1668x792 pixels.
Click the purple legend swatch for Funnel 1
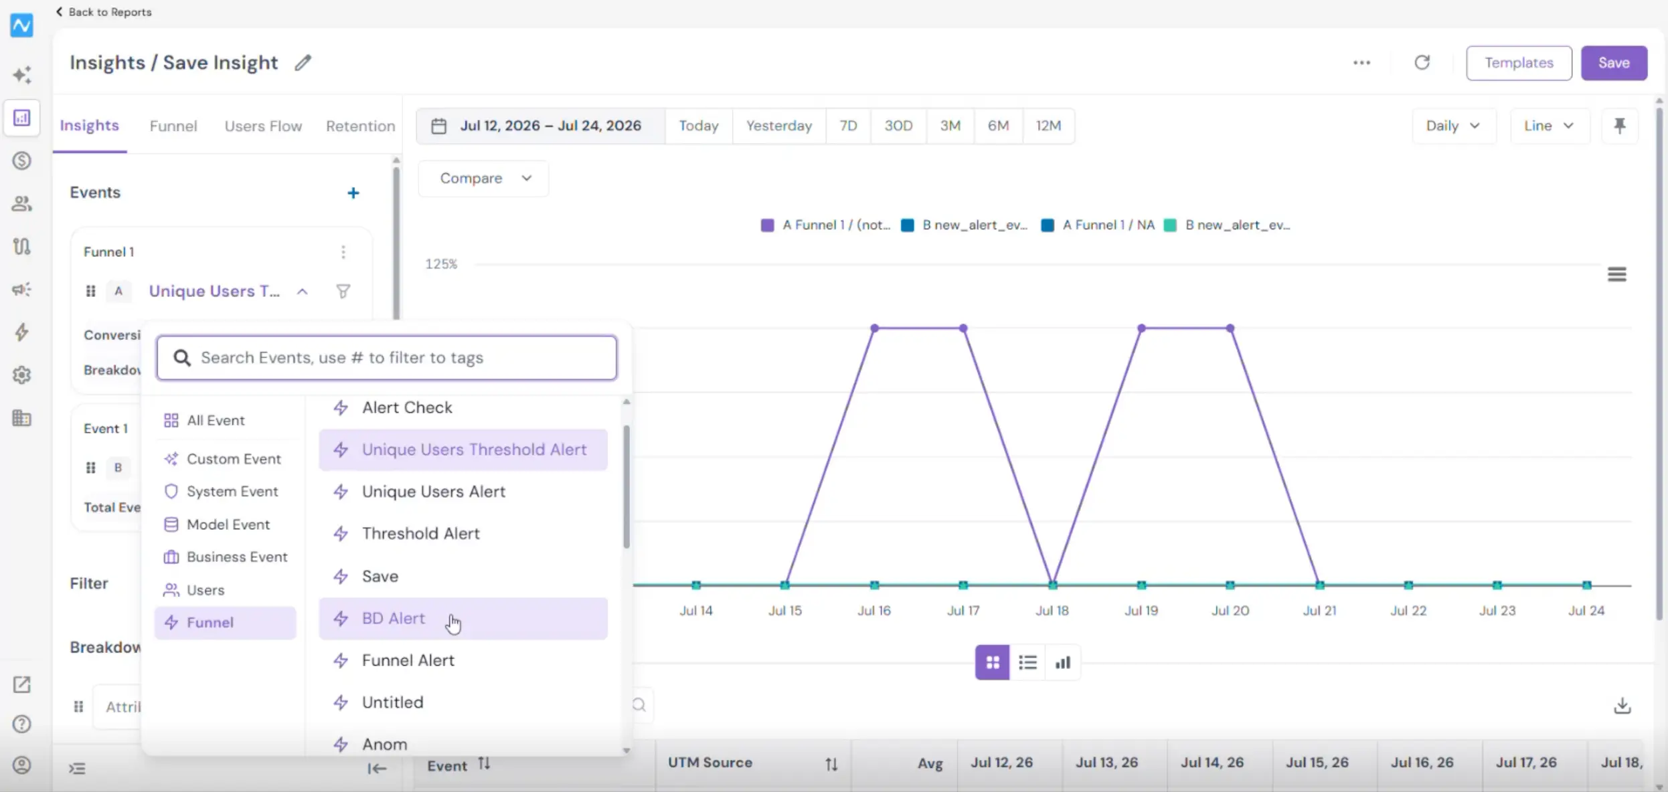click(767, 225)
